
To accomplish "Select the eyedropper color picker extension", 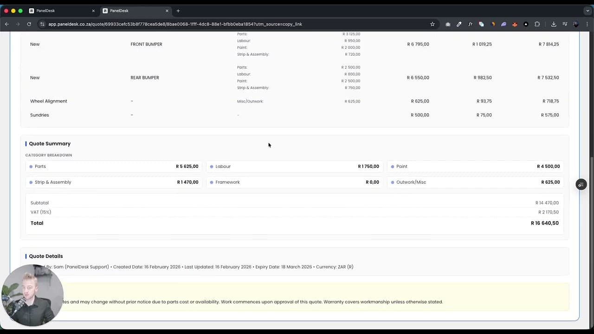I will tap(459, 24).
